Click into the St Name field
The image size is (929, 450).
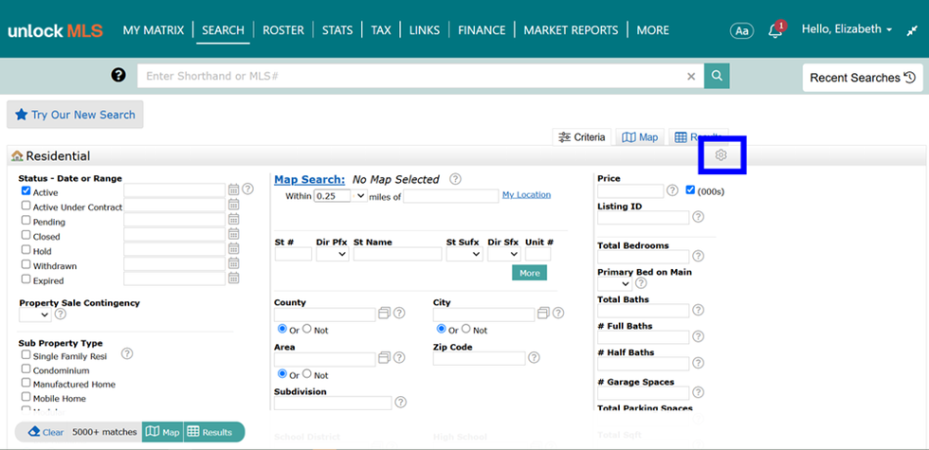point(397,254)
